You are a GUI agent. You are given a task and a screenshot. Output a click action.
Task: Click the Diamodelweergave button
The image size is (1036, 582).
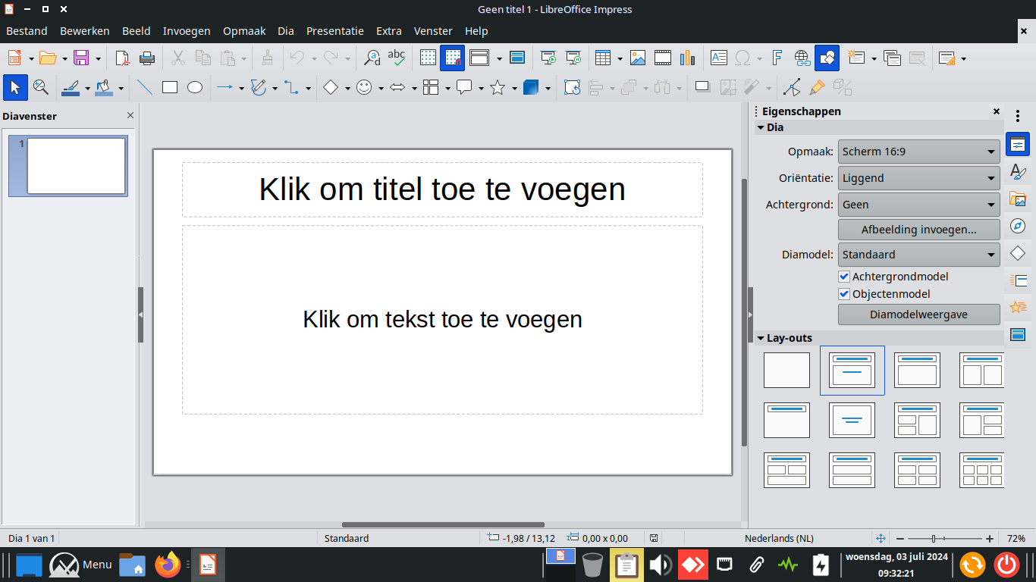[x=918, y=314]
